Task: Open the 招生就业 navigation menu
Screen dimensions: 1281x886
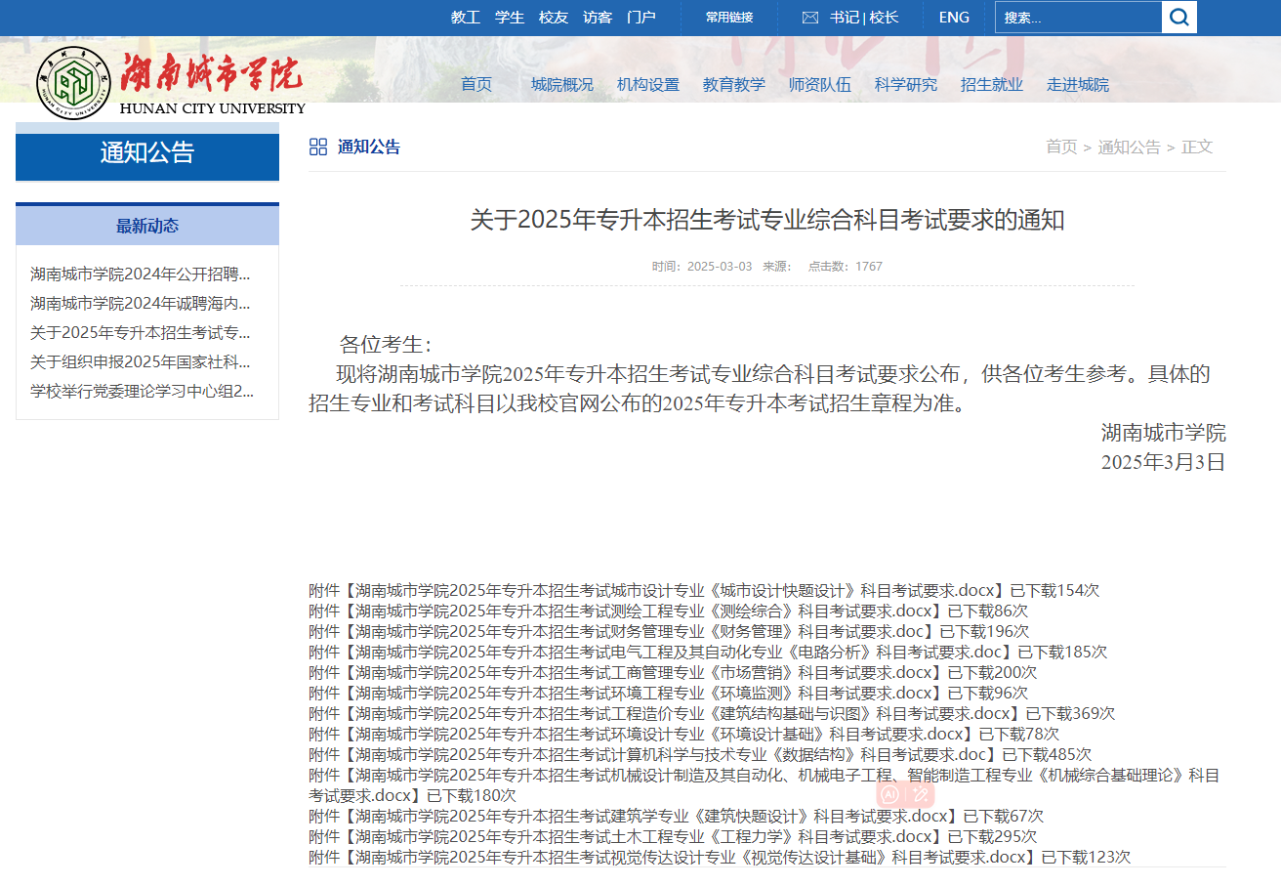Action: (x=992, y=85)
